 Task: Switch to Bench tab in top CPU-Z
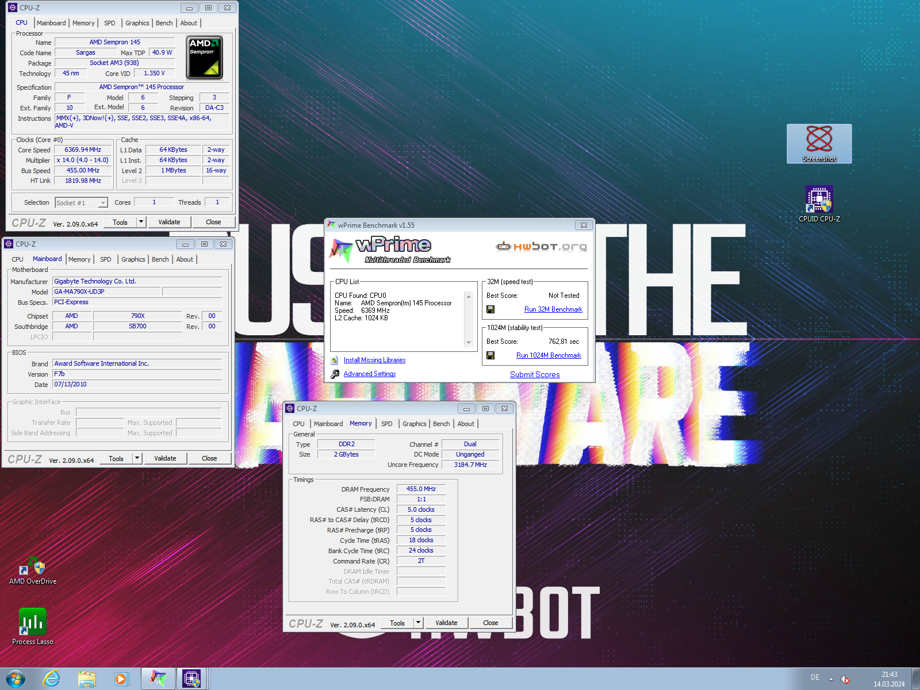164,23
